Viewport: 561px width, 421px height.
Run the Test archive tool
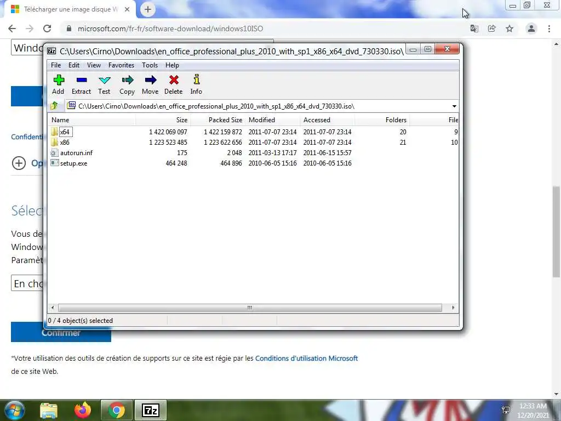104,84
